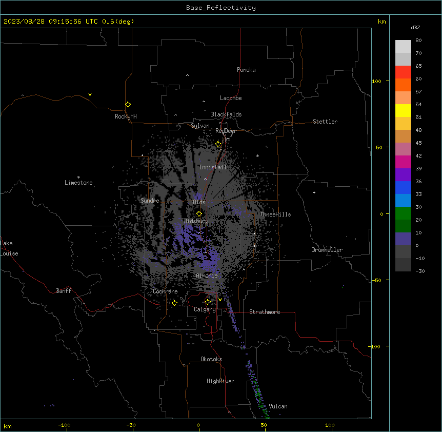Click the white asterisk marker east of Innisfail

tap(257, 155)
